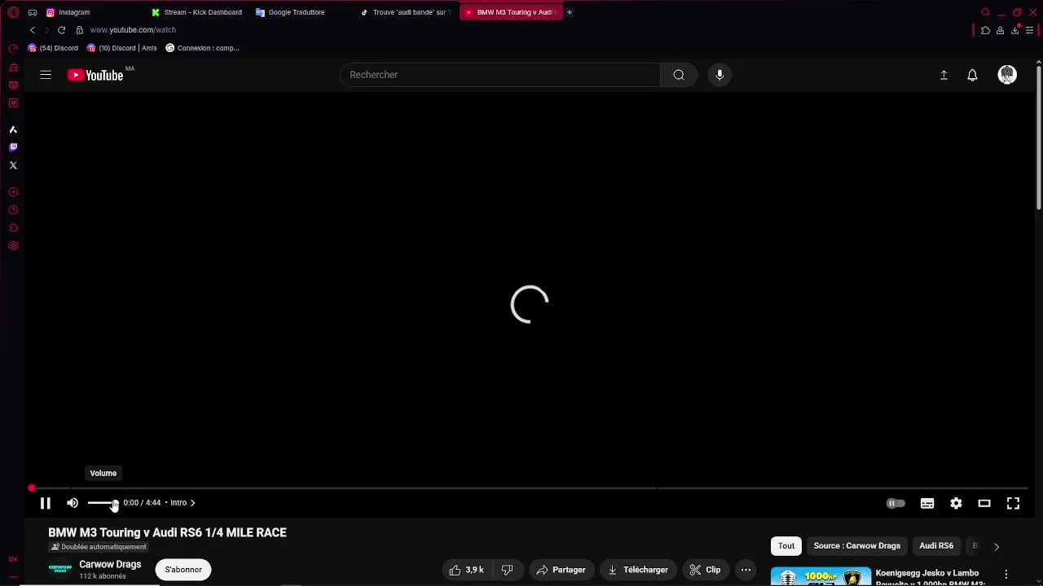Switch to the TikTok 'audi bande' tab
Image resolution: width=1043 pixels, height=586 pixels.
[407, 12]
